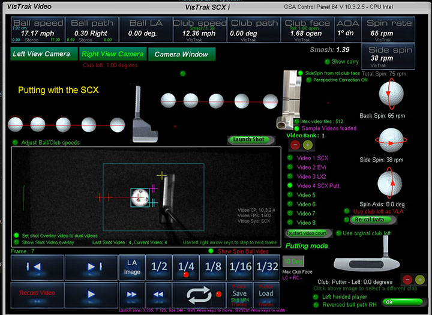Select Video 5 radio option

click(x=290, y=194)
